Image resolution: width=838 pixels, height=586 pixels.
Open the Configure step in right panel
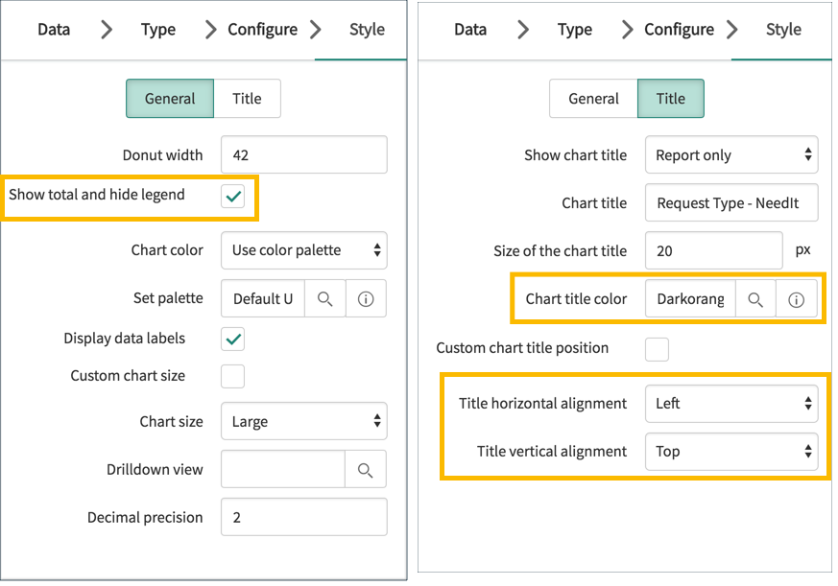[x=677, y=29]
